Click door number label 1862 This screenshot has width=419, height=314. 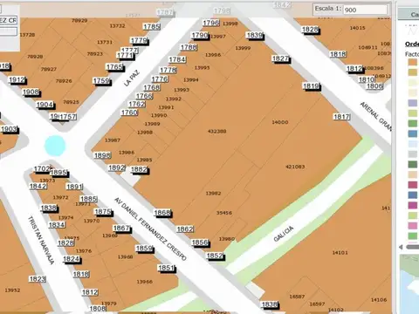click(x=185, y=229)
